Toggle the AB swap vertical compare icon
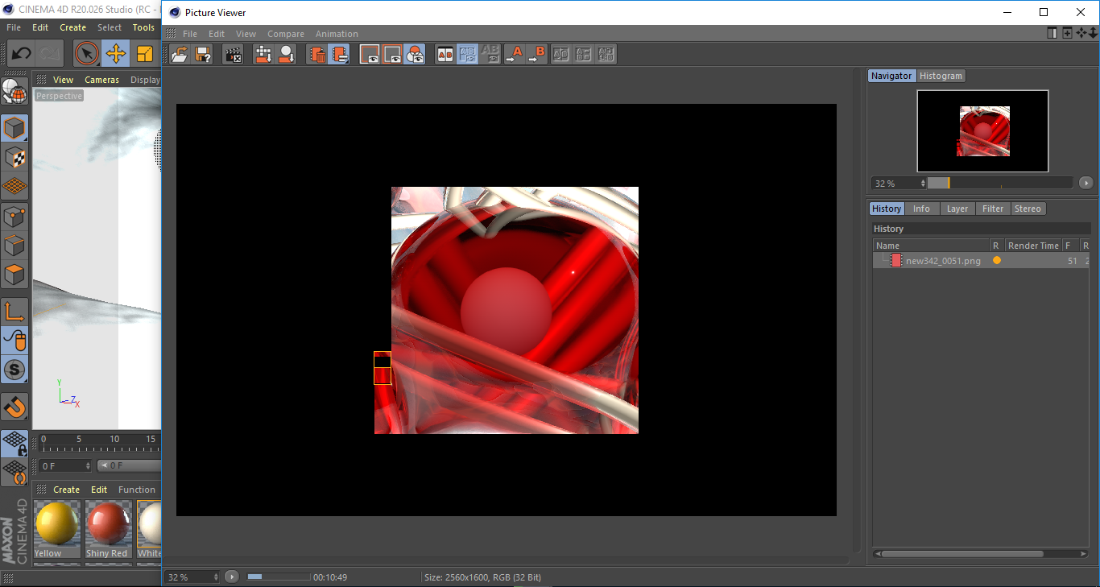Screen dimensions: 1100x587 pos(467,55)
